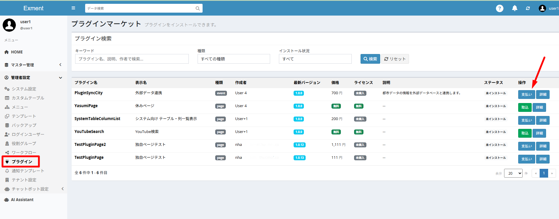Click version badge 1.0.12
The image size is (559, 219).
[x=300, y=145]
